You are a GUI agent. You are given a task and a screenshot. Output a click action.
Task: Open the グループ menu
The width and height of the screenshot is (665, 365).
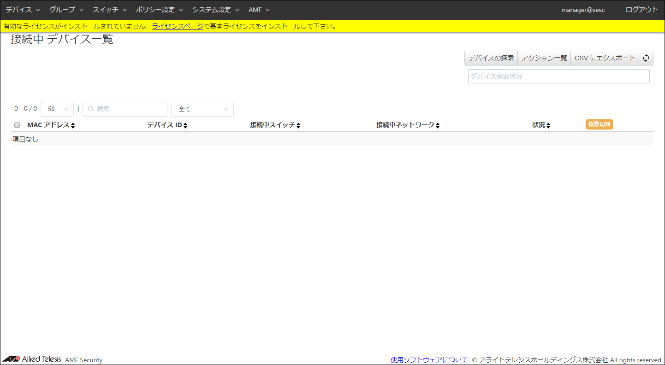[x=66, y=10]
